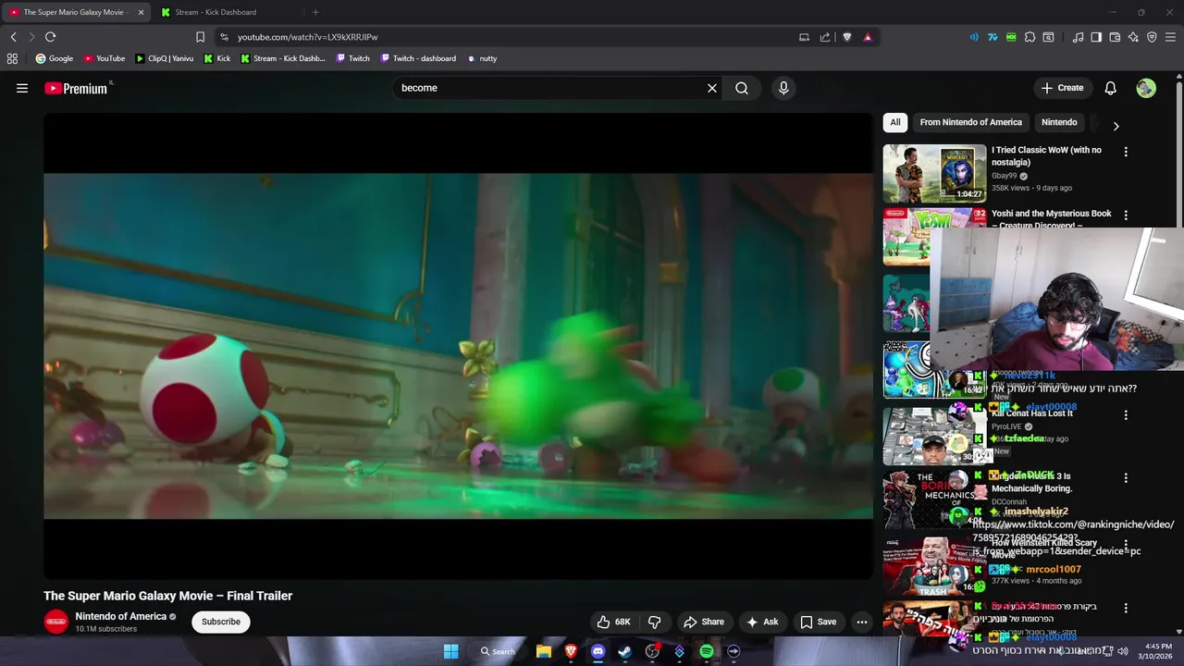Start voice search with microphone
This screenshot has height=666, width=1184.
783,88
